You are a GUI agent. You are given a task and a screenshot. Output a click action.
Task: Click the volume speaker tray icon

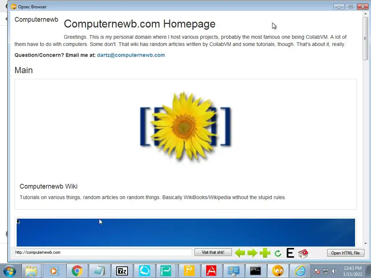click(334, 271)
